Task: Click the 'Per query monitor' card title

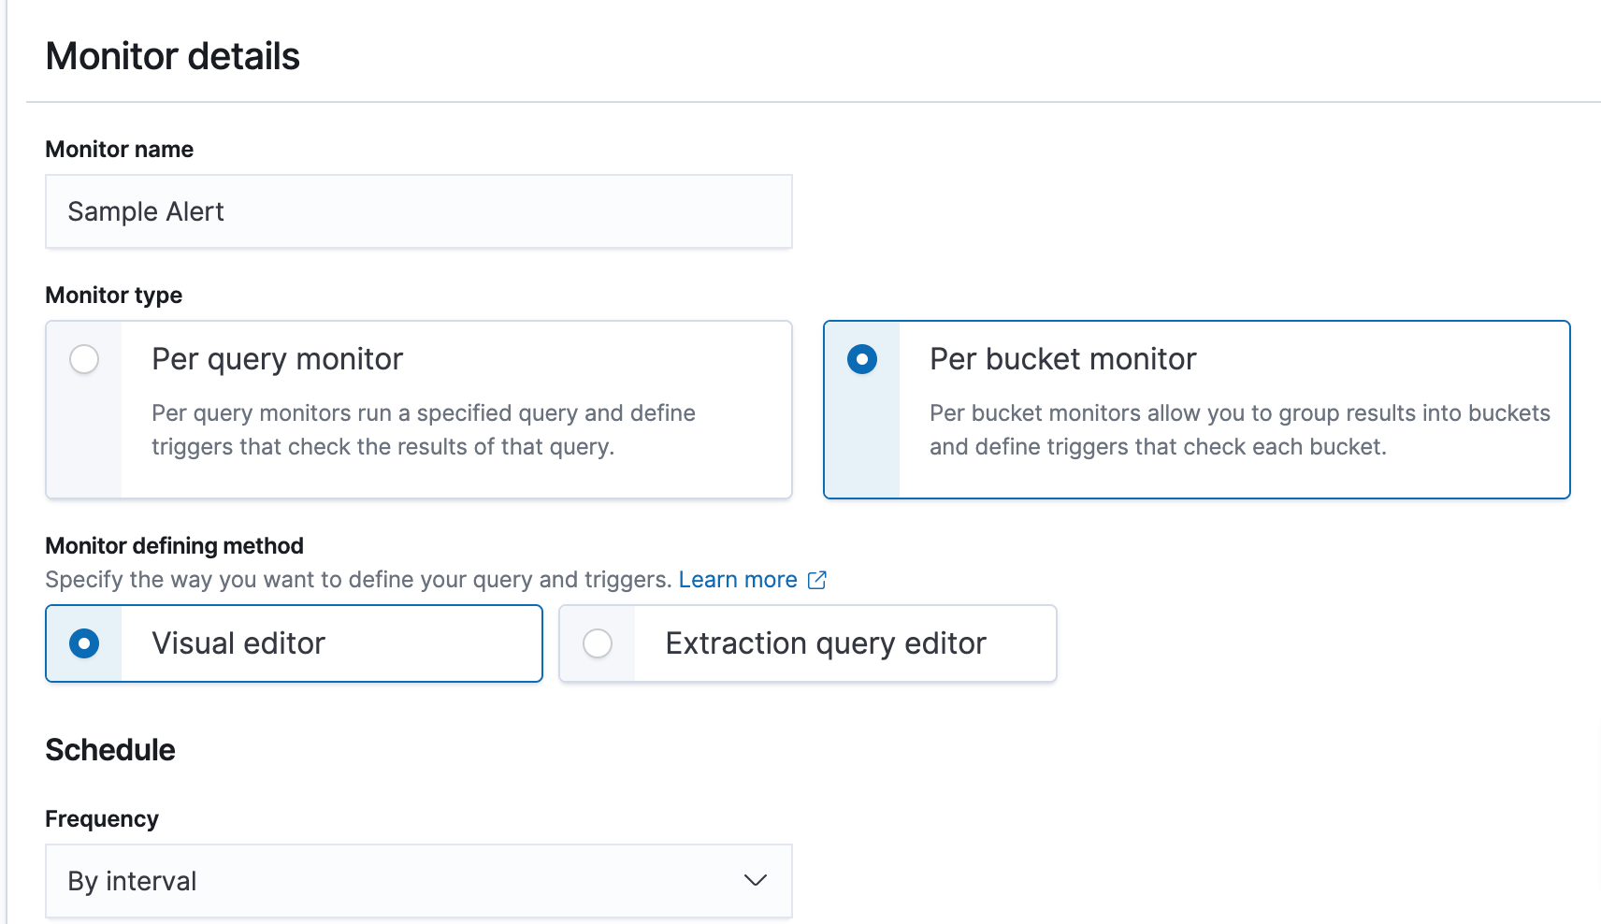Action: [x=278, y=359]
